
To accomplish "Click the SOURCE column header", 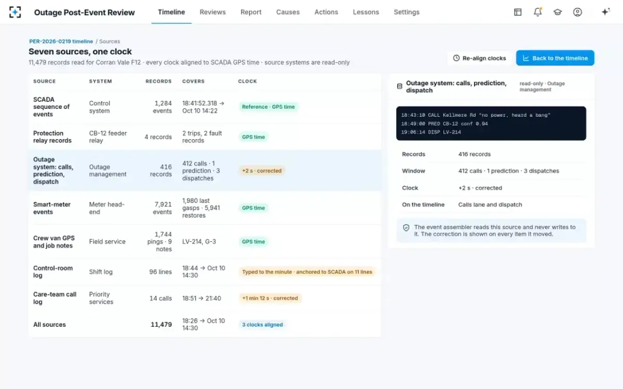I will [x=45, y=81].
